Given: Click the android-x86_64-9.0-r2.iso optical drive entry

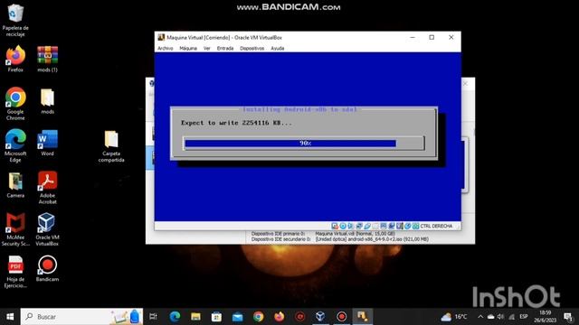Looking at the screenshot, I should [x=372, y=239].
